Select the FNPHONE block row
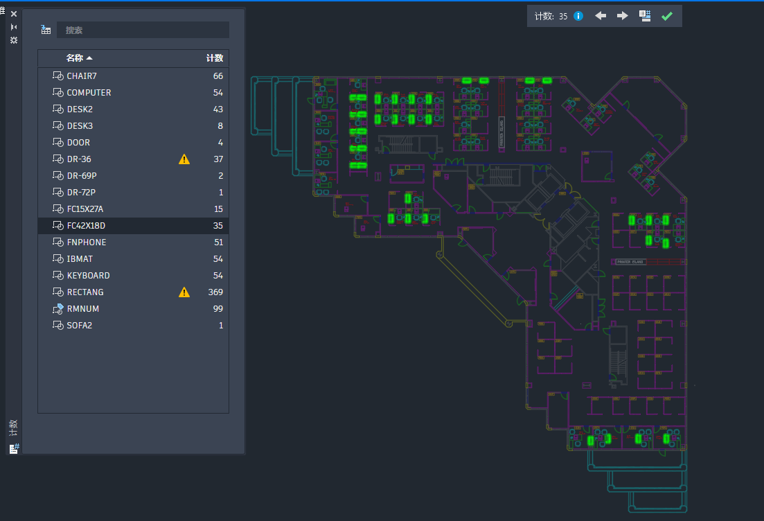The width and height of the screenshot is (764, 521). pyautogui.click(x=133, y=242)
